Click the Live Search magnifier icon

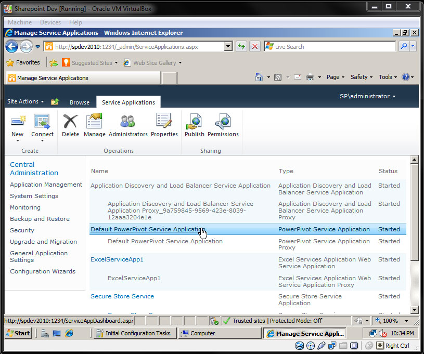404,46
